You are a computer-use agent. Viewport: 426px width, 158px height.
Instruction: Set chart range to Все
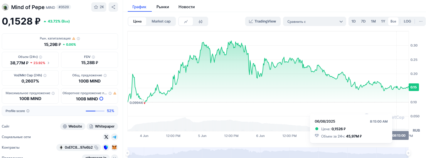tap(393, 21)
